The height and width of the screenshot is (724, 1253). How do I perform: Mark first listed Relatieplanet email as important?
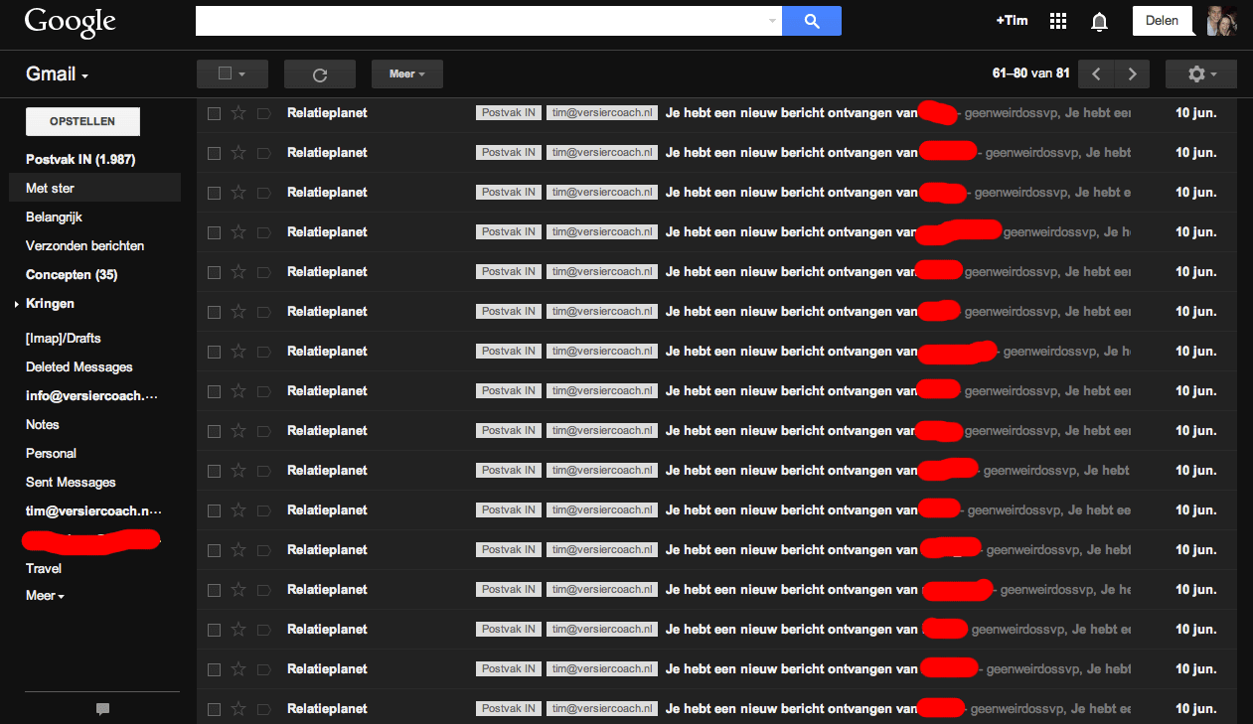(264, 113)
